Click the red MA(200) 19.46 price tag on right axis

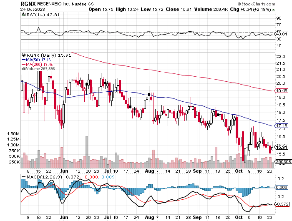(281, 90)
